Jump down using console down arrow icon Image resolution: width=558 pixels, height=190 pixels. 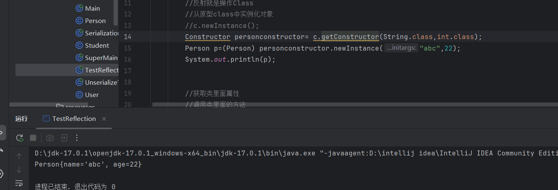pos(19,169)
